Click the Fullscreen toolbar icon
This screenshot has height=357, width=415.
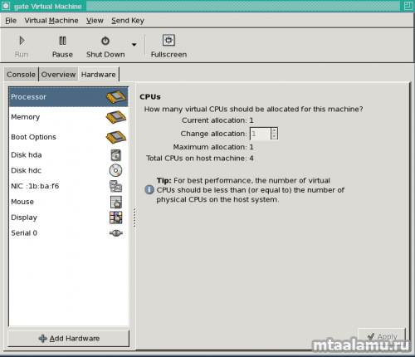coord(168,40)
